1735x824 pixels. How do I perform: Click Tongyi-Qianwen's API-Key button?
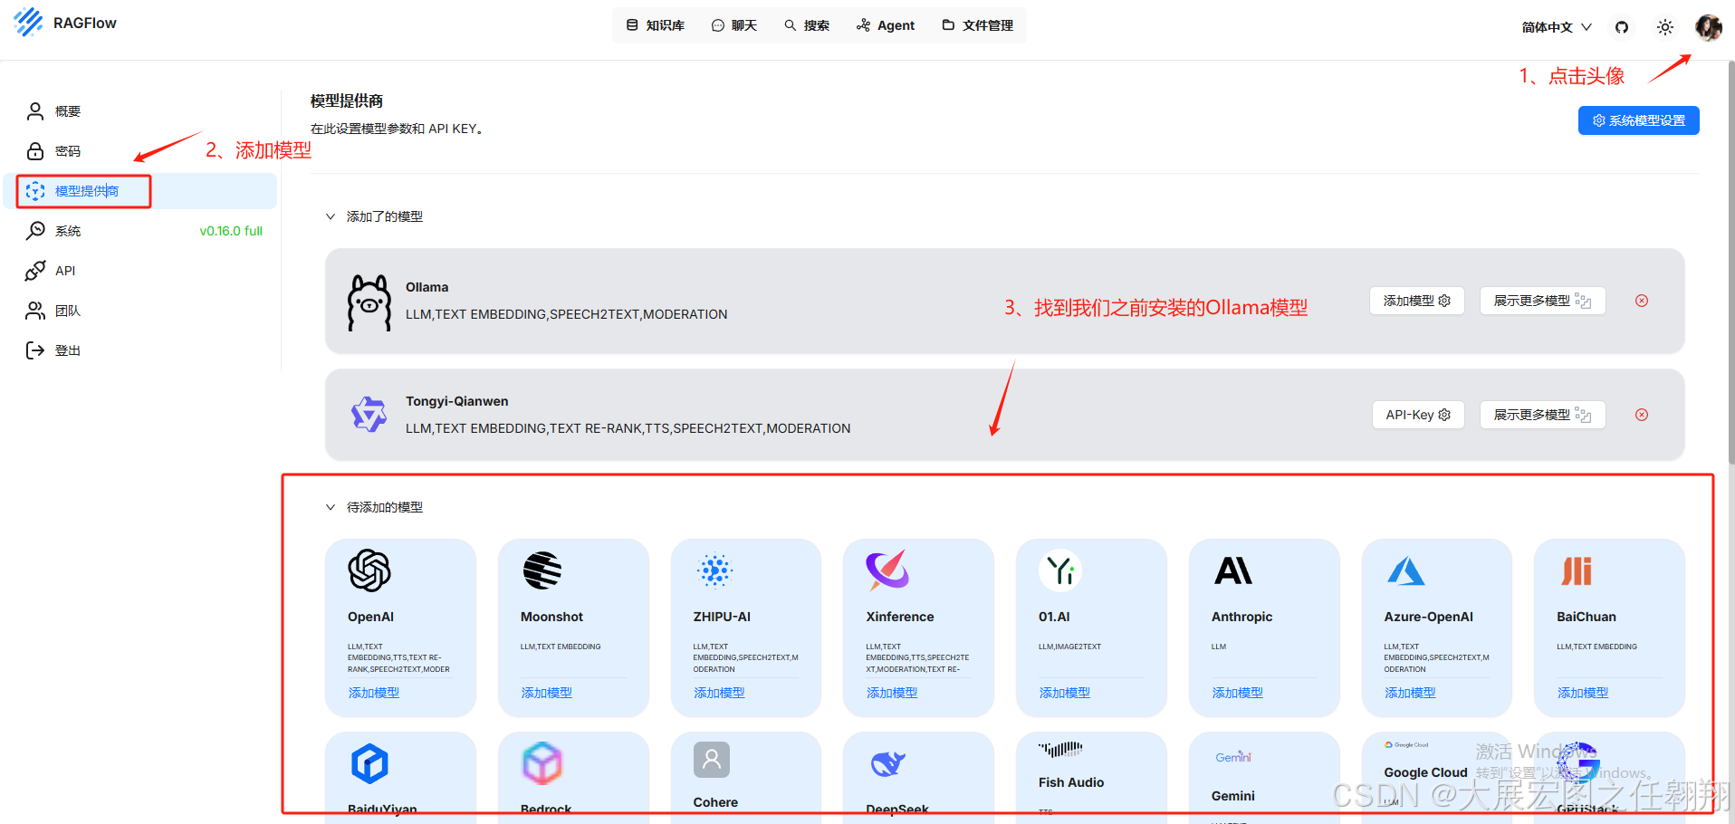point(1418,415)
